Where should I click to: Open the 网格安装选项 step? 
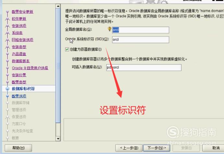[22, 40]
